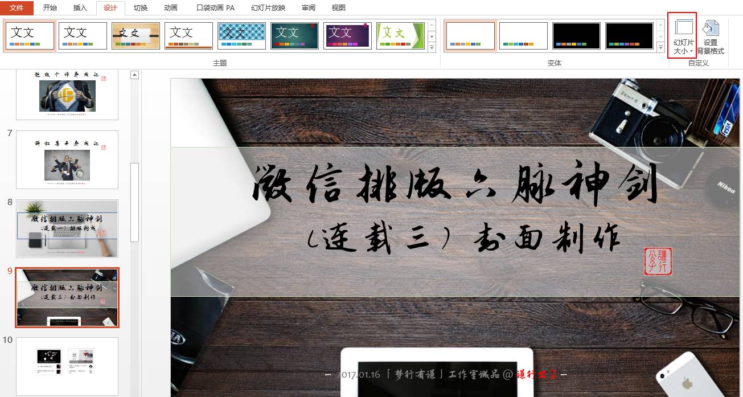This screenshot has height=397, width=743.
Task: Apply the green arrow theme
Action: 400,36
